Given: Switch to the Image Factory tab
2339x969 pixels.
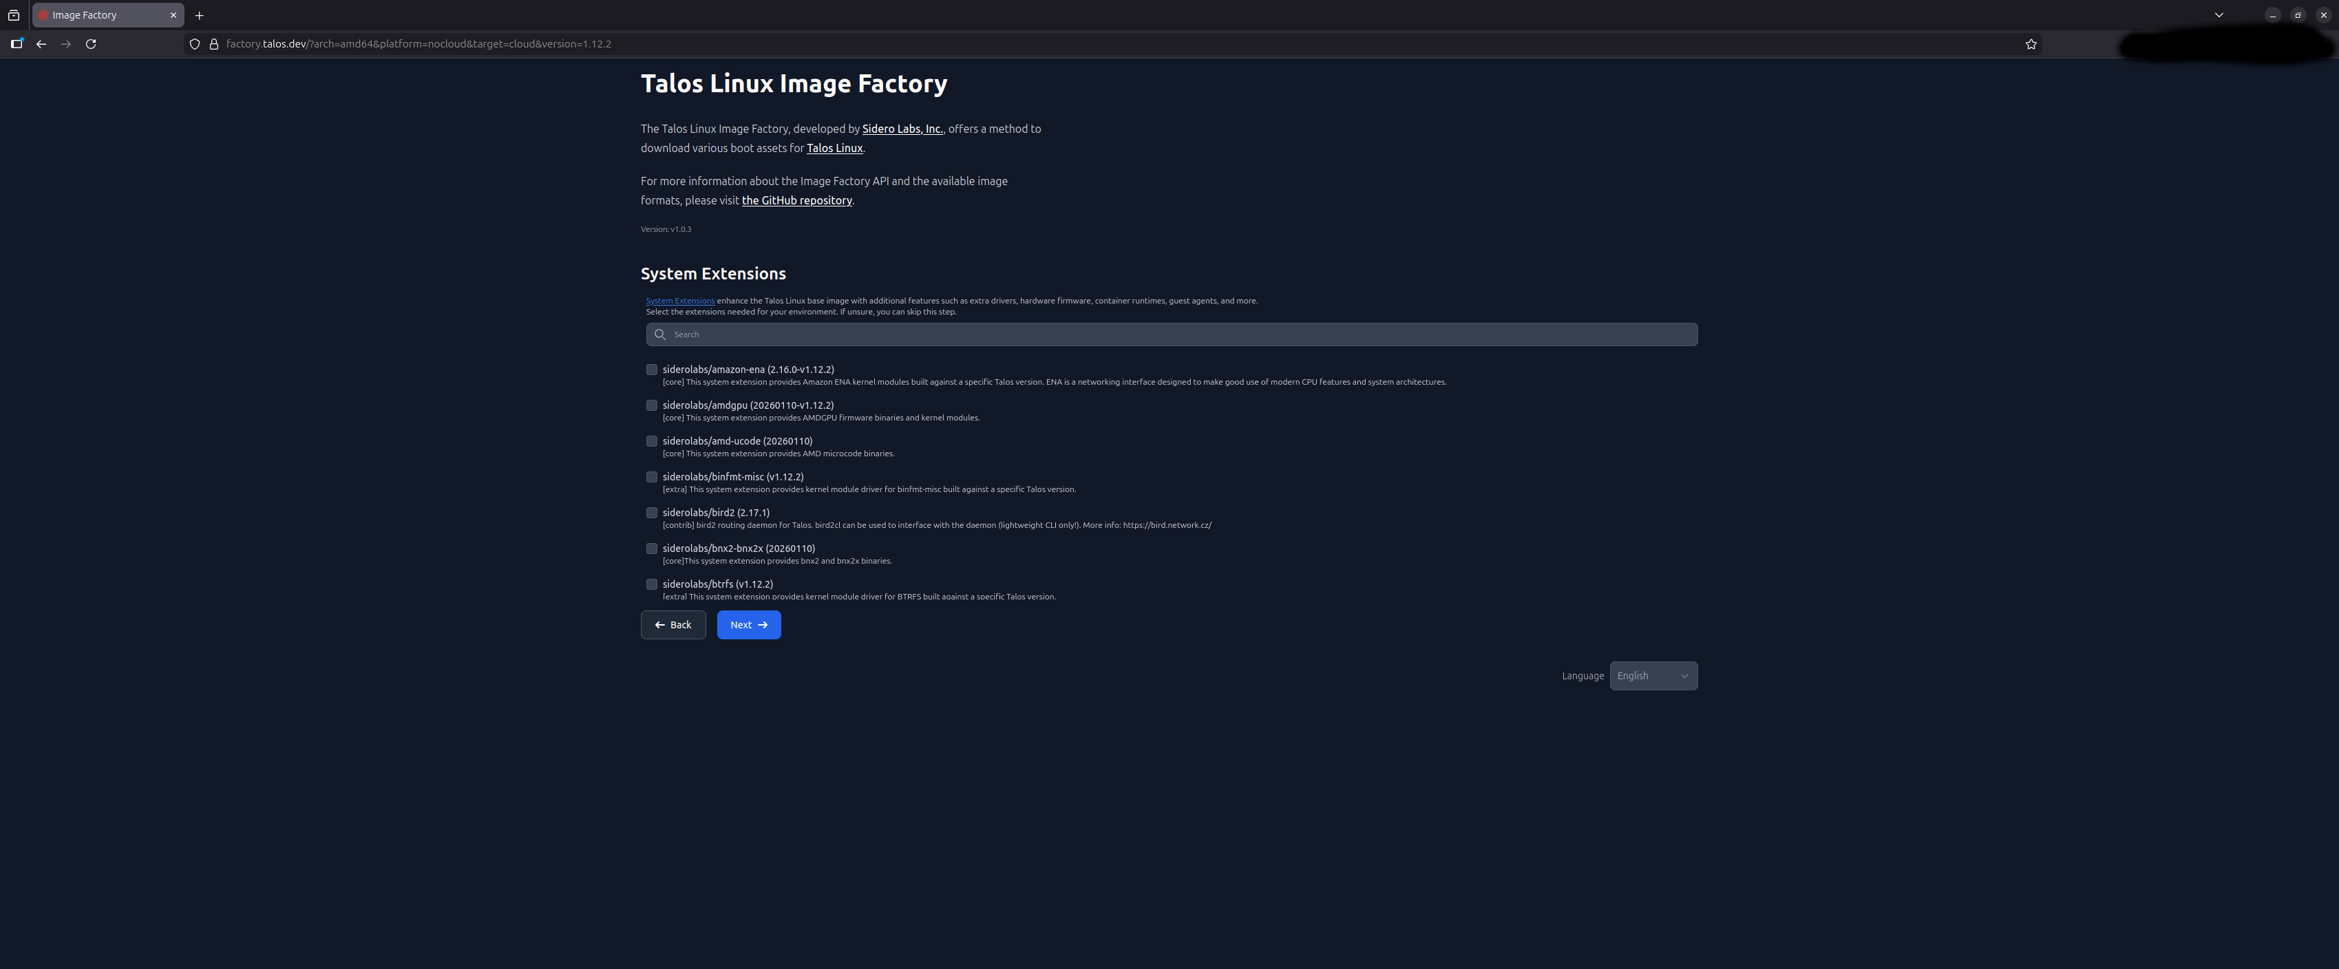Looking at the screenshot, I should pyautogui.click(x=100, y=15).
